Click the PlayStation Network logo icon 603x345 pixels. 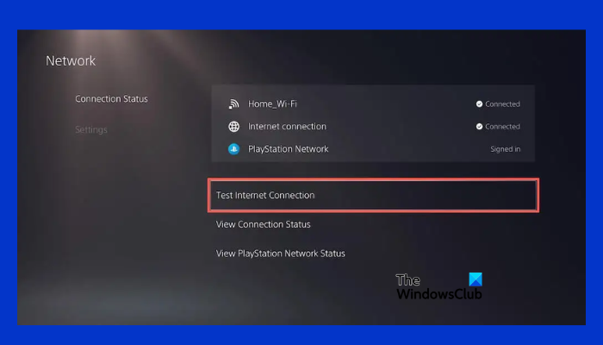pyautogui.click(x=233, y=149)
